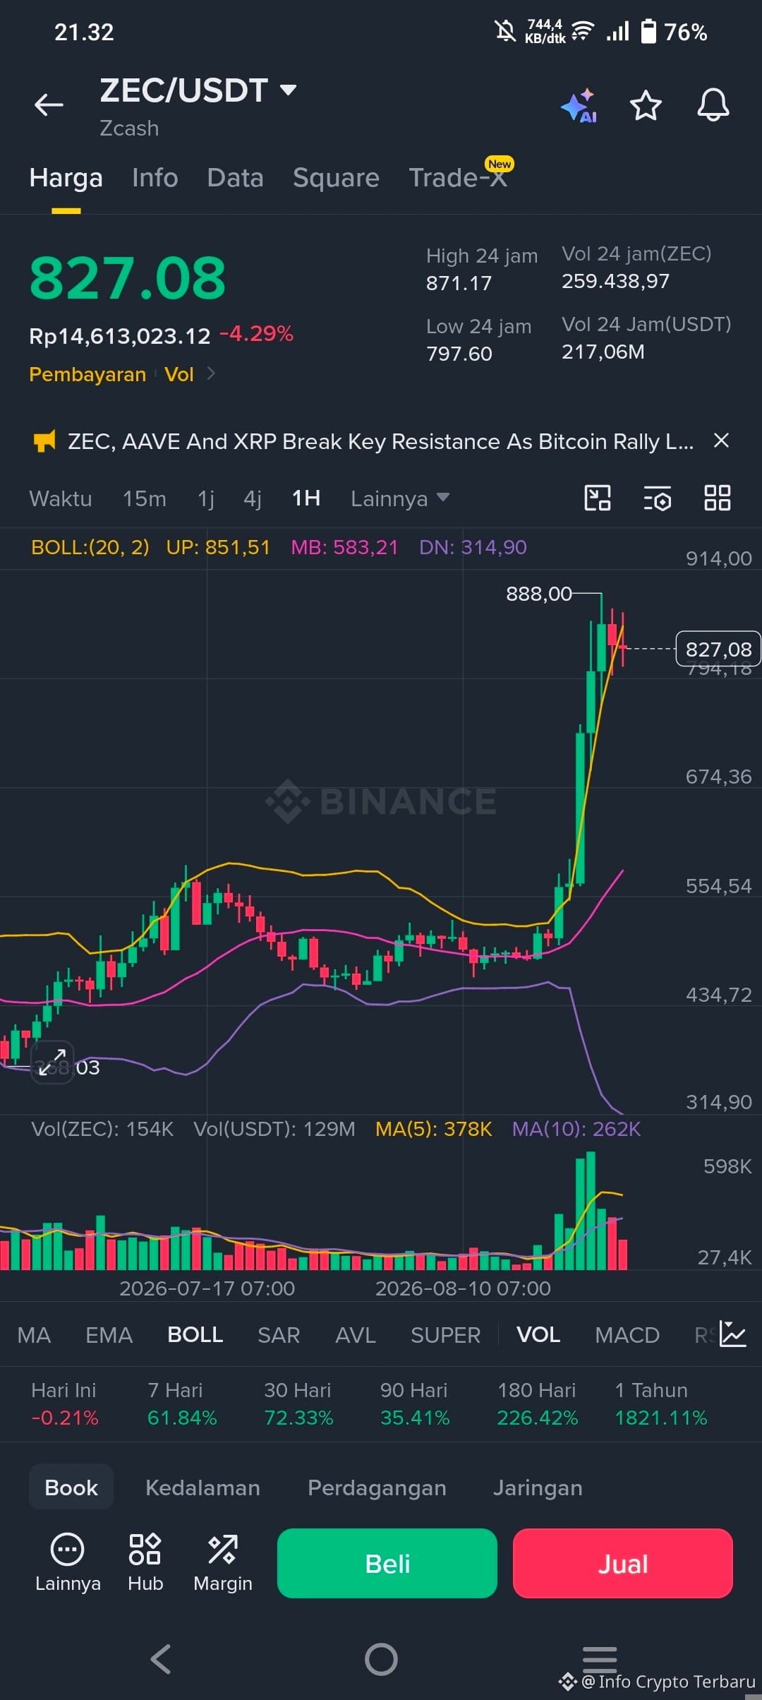Tap the 30 Hari 72.33% change

click(298, 1403)
